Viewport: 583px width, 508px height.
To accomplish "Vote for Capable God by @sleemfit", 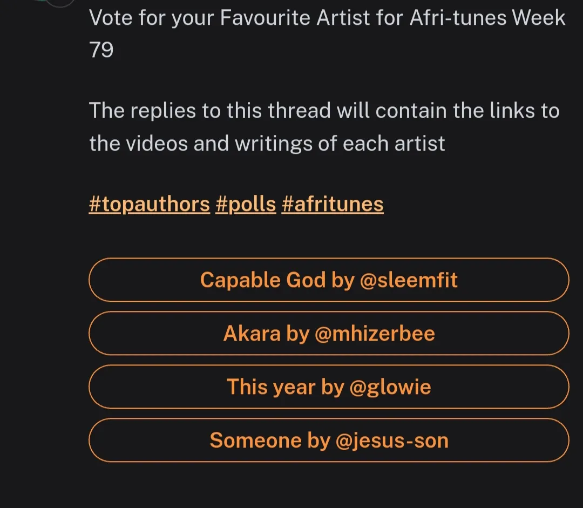I will [x=328, y=280].
